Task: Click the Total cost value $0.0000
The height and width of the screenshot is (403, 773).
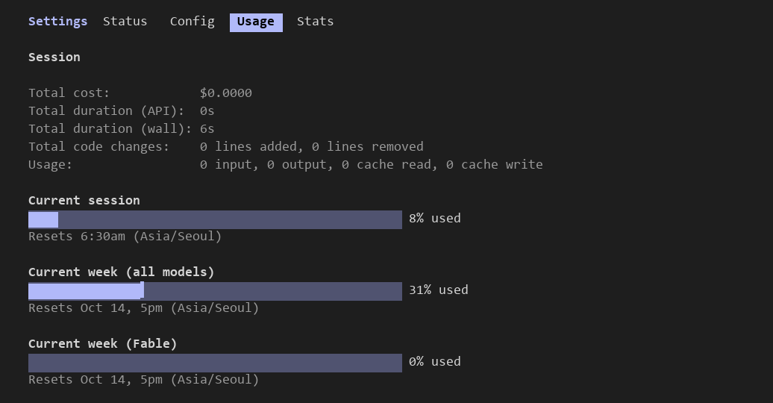Action: click(x=226, y=93)
